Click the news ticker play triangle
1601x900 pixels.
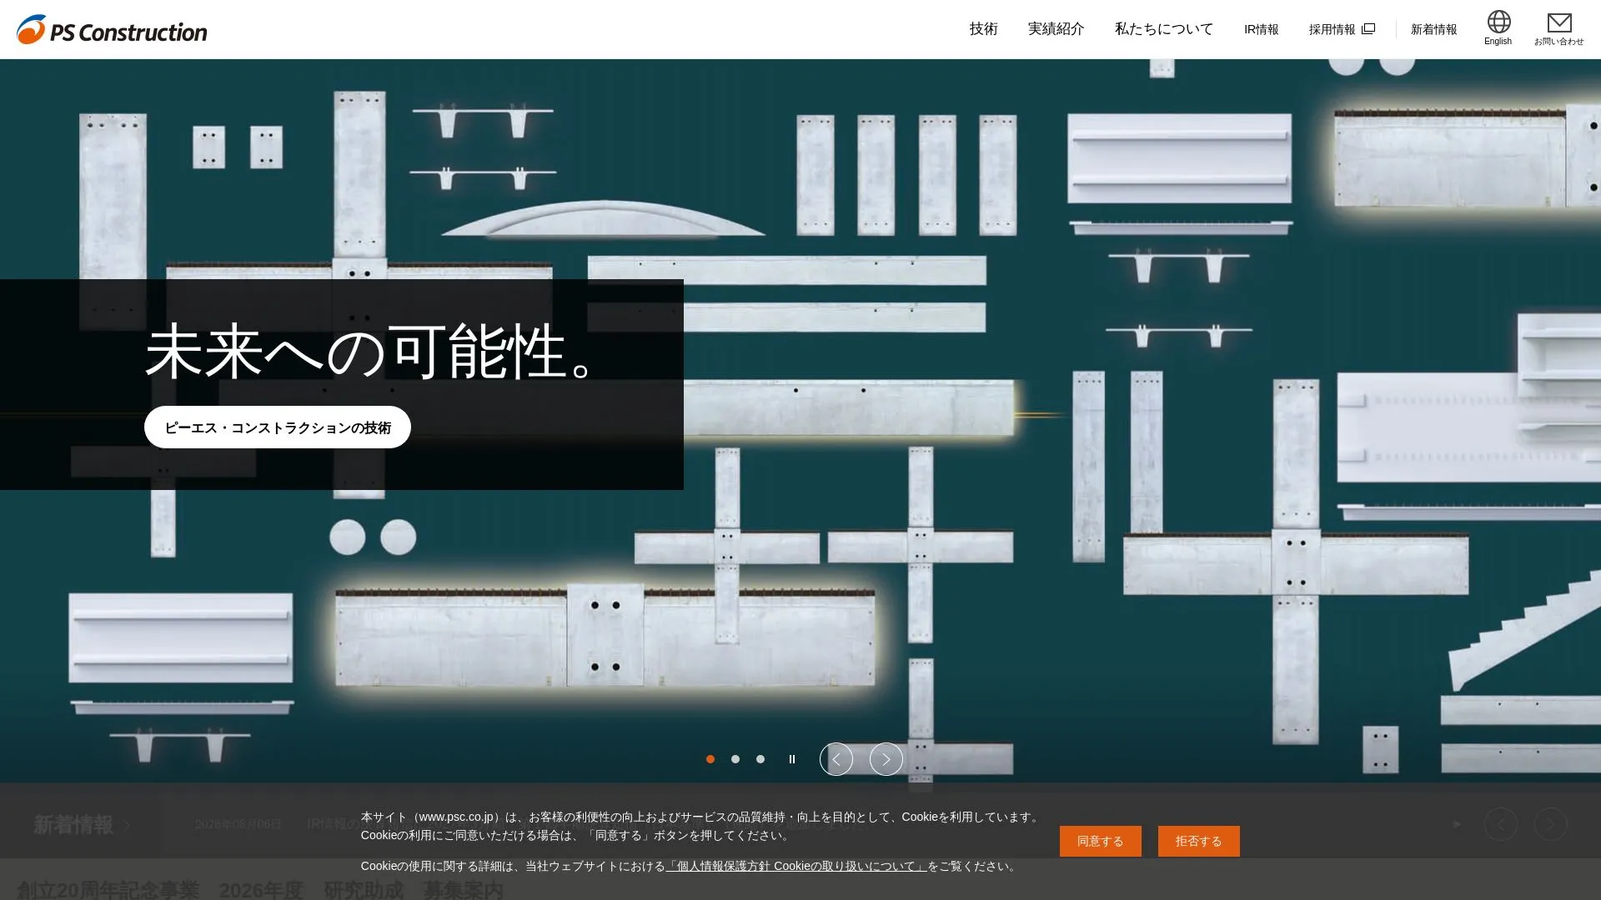click(1457, 824)
